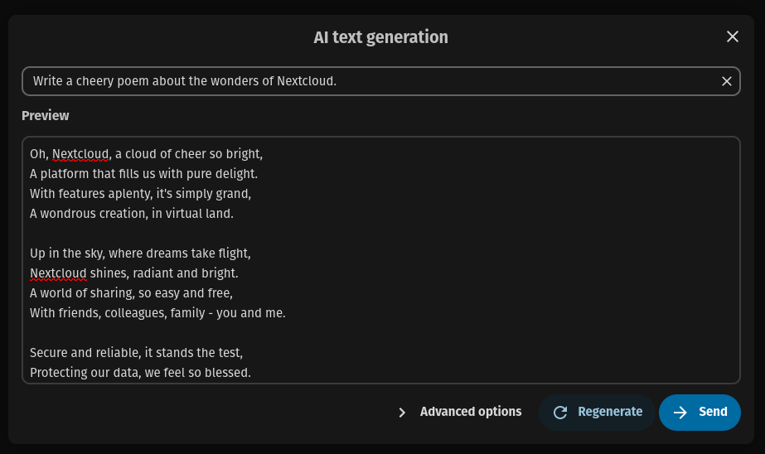Place cursor in "Protecting our data" line
765x454 pixels.
point(140,373)
